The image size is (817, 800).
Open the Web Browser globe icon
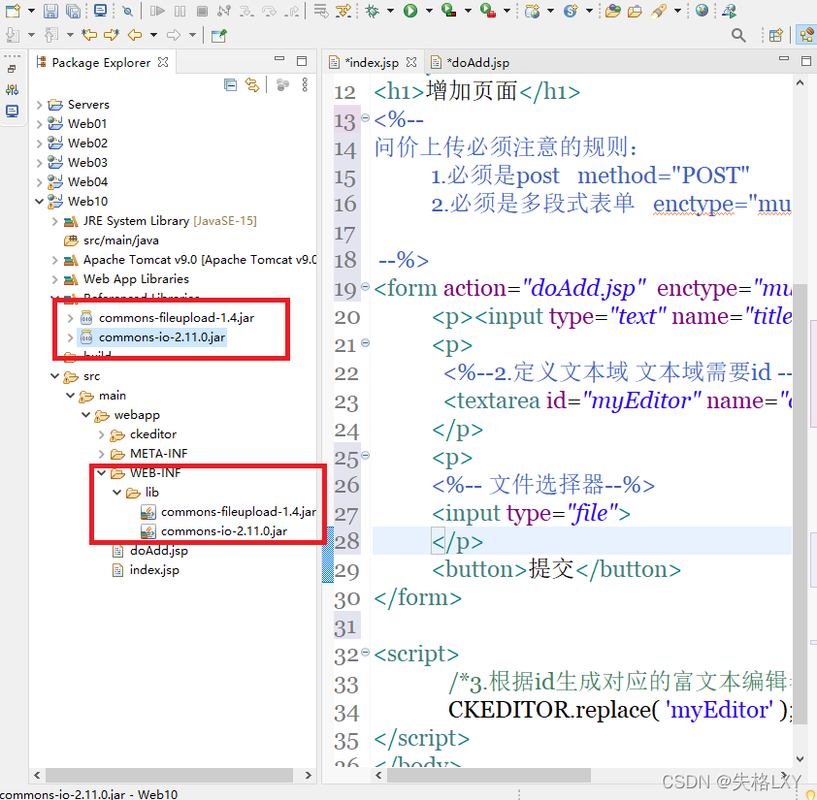point(702,11)
